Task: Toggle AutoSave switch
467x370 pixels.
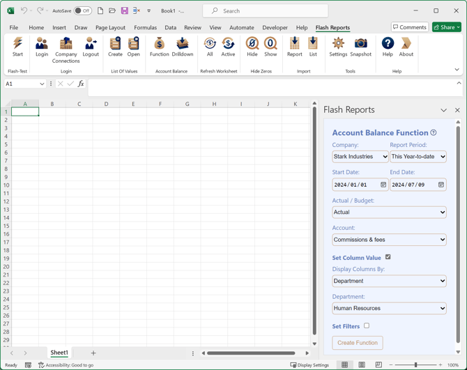Action: pyautogui.click(x=82, y=10)
